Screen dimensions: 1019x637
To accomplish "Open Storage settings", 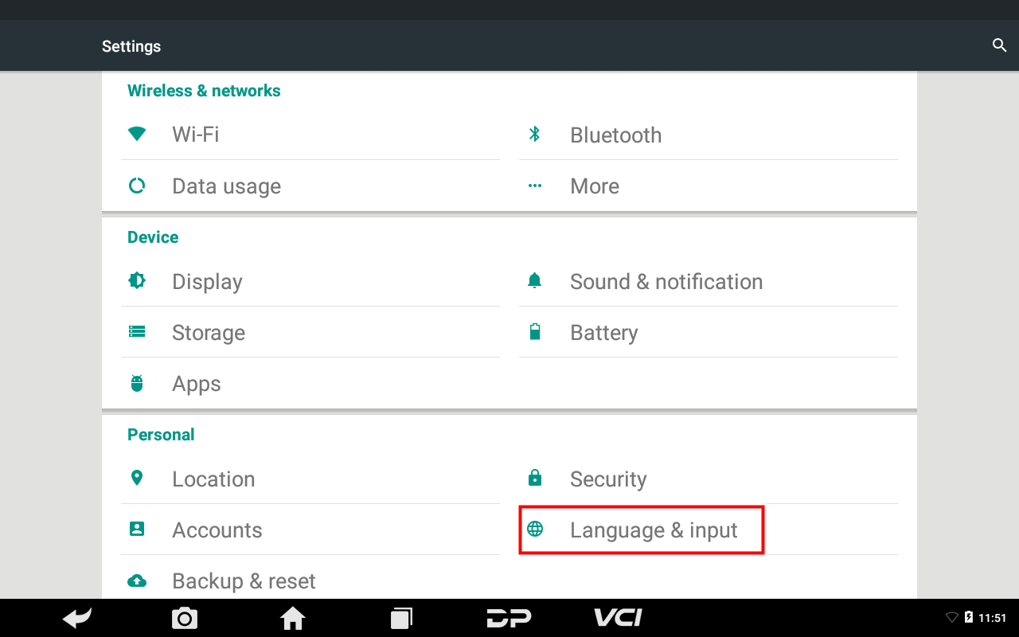I will pos(310,332).
